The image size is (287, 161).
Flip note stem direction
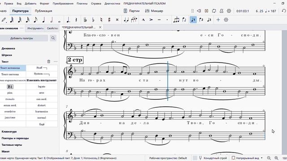click(184, 20)
